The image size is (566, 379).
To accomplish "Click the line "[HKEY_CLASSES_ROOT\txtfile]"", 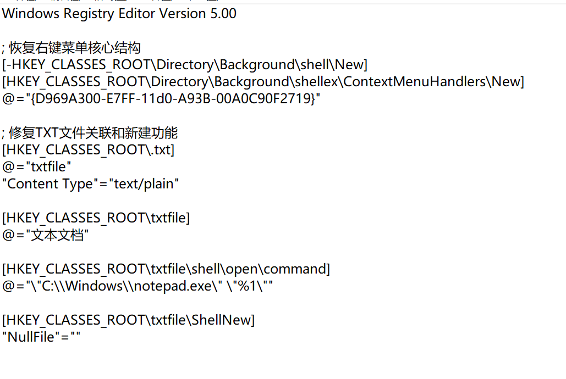I will [96, 218].
